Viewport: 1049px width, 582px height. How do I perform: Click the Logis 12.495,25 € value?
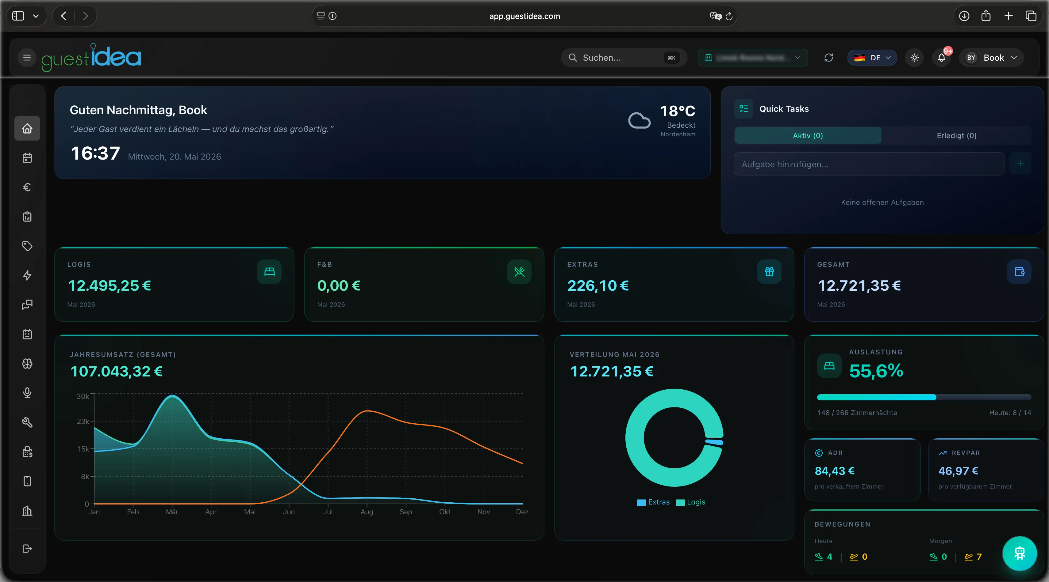[110, 285]
